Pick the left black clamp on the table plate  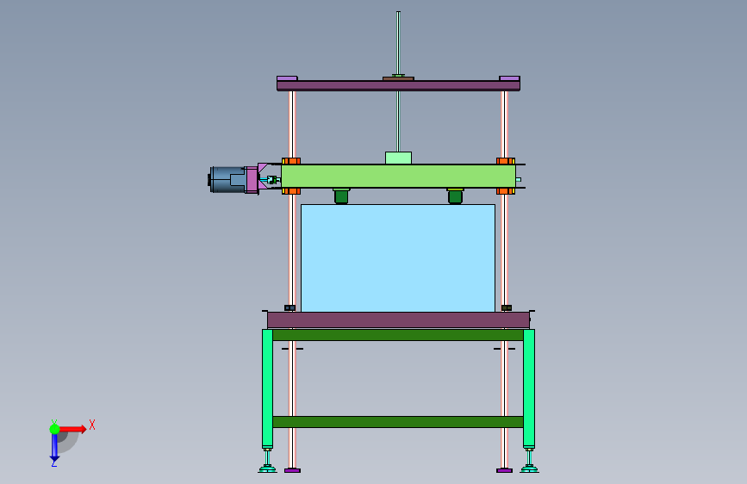coord(289,307)
